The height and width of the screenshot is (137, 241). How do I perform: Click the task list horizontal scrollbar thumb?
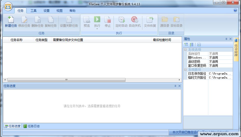(66, 80)
